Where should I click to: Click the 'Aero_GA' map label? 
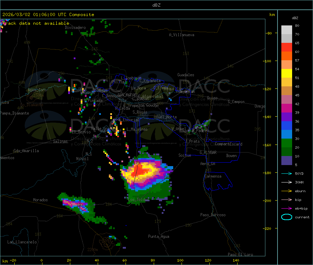[208, 164]
